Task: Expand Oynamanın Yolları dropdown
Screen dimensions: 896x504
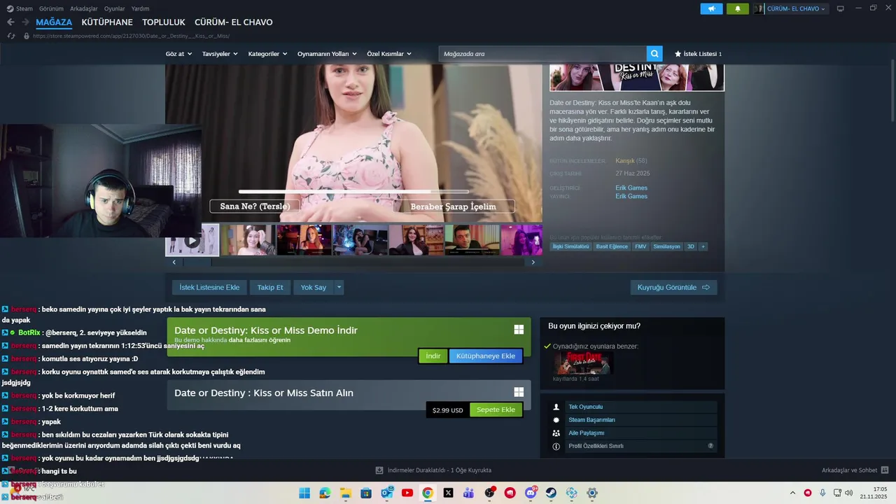Action: (327, 54)
